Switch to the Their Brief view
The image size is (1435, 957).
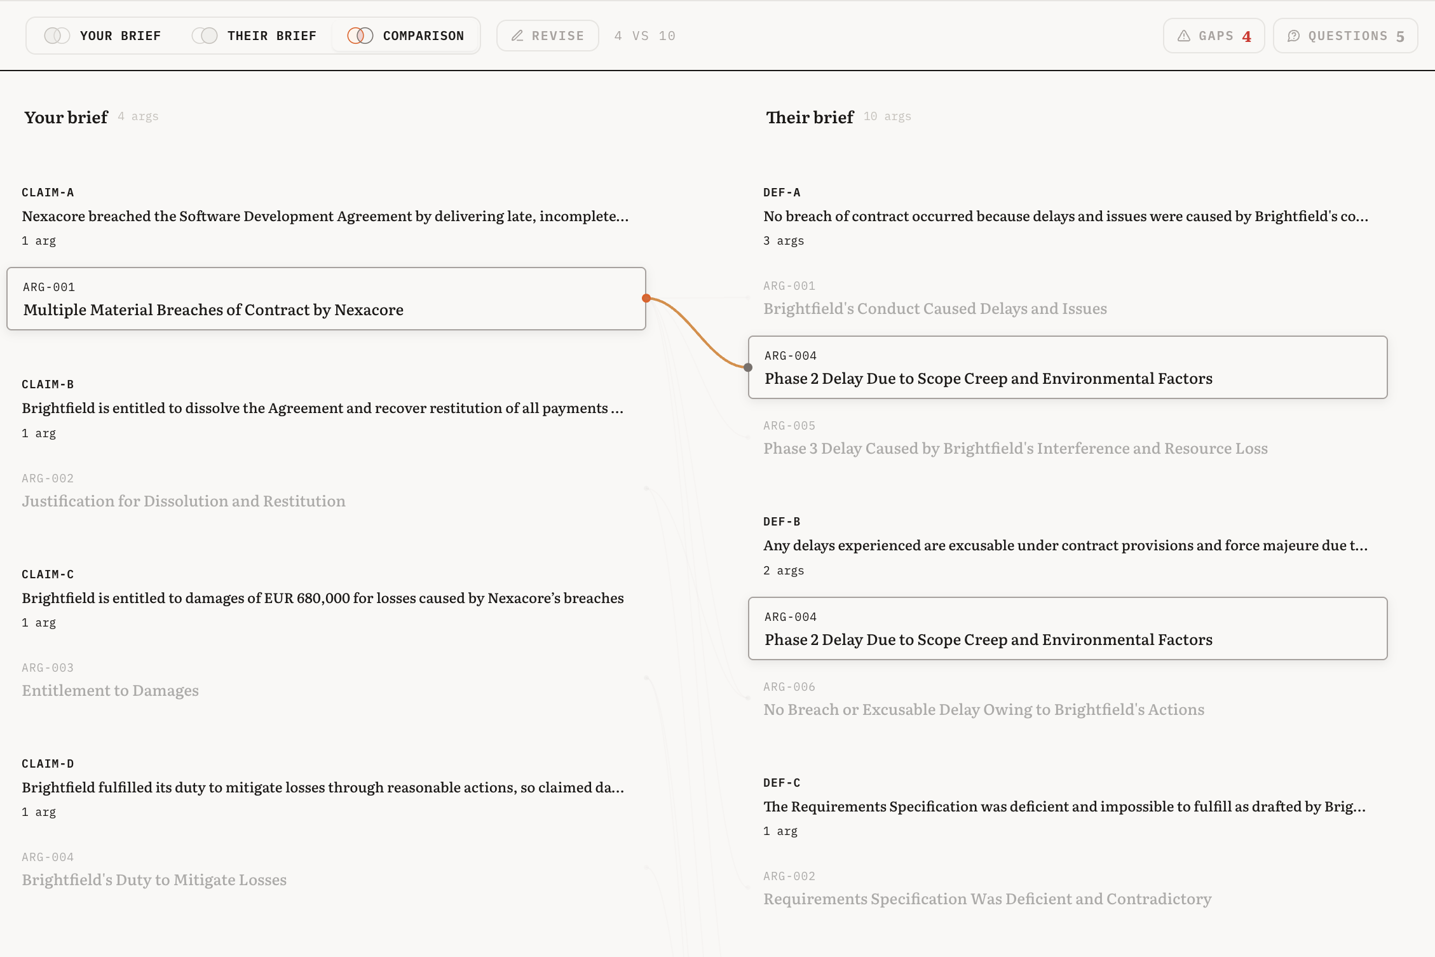pyautogui.click(x=271, y=36)
